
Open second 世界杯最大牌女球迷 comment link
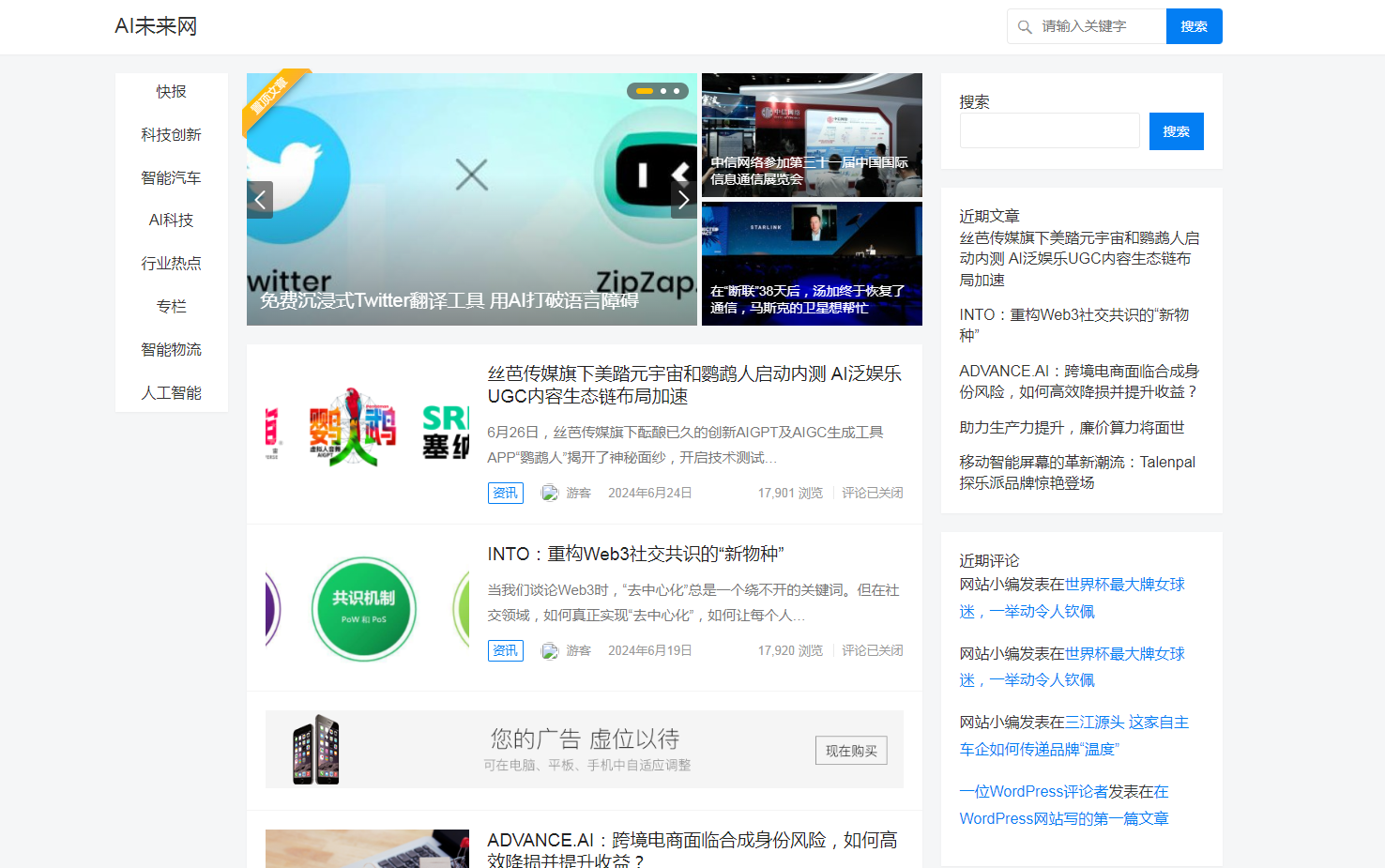(x=1072, y=667)
